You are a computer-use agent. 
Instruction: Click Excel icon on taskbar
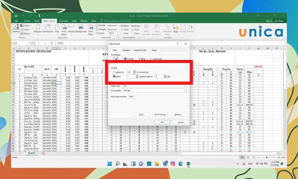tap(189, 164)
